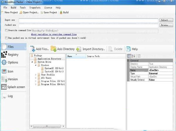Open the Files section in sidebar
This screenshot has height=131, width=176.
click(x=14, y=47)
